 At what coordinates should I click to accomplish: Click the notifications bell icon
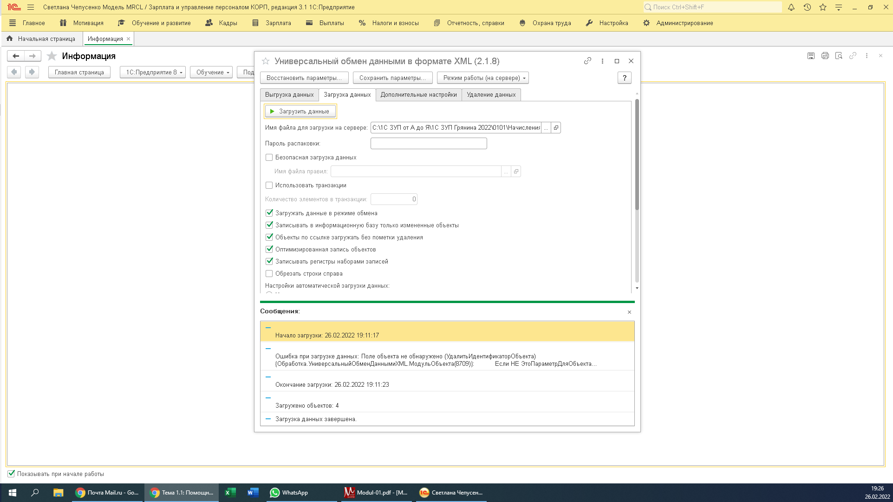tap(791, 7)
